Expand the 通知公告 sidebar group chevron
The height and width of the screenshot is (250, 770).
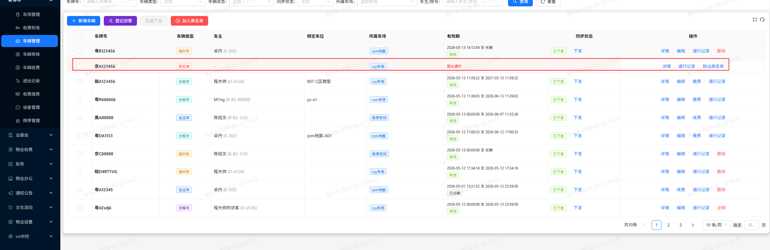(51, 193)
